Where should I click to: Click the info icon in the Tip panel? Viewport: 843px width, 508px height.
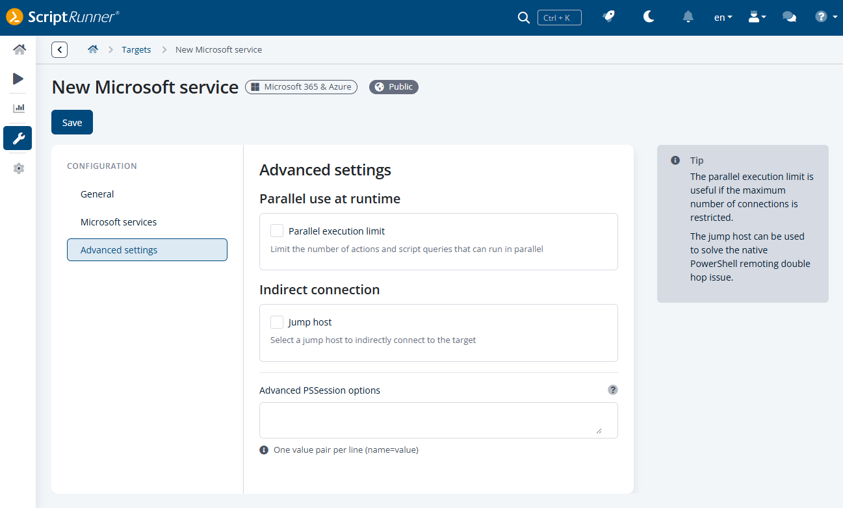point(675,160)
